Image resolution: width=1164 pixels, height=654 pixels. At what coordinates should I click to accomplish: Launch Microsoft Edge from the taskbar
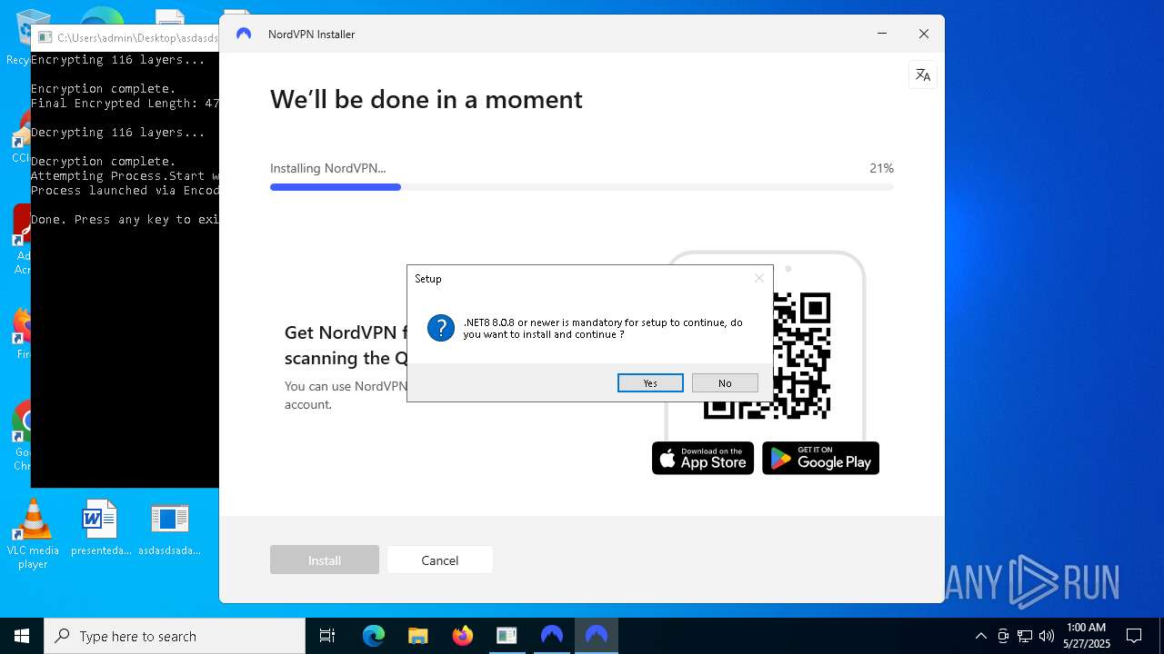374,636
